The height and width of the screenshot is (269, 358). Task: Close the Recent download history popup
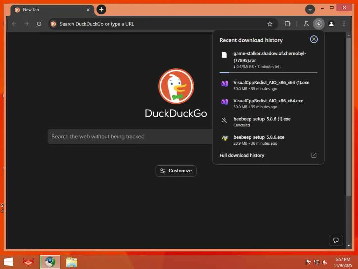click(314, 39)
